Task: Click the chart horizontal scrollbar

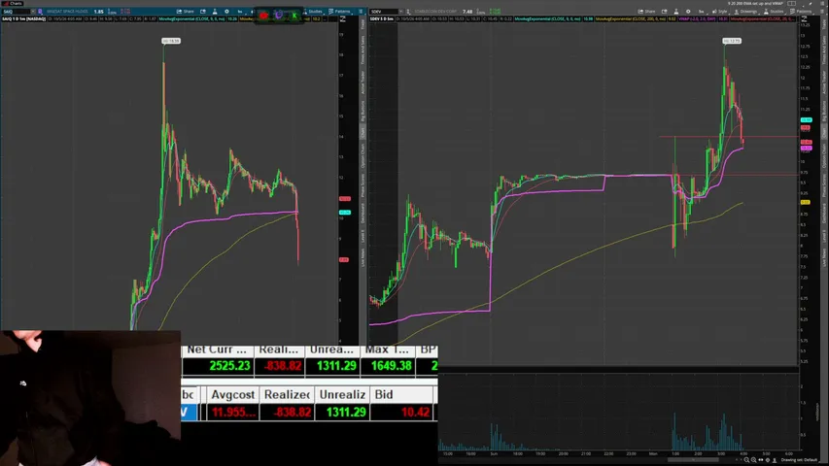Action: pyautogui.click(x=693, y=459)
